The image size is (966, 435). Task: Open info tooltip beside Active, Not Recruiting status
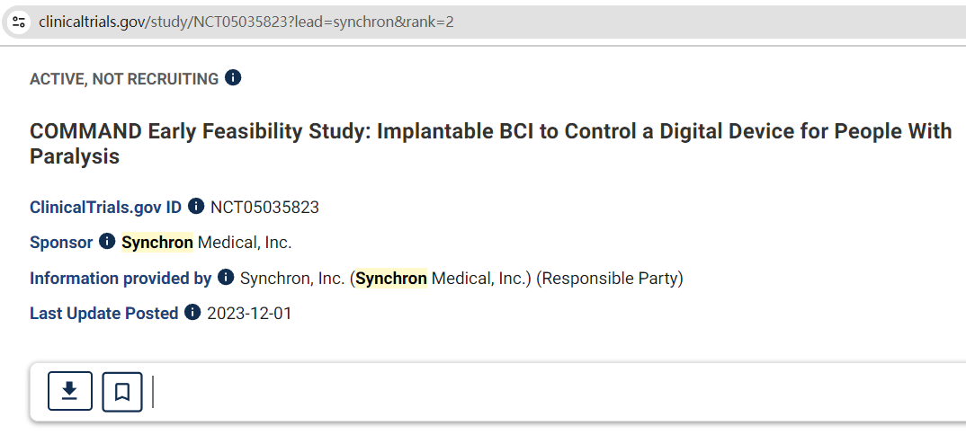coord(233,78)
